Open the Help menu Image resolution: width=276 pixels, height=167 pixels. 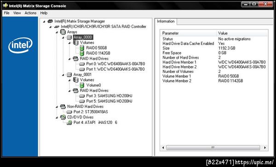click(44, 13)
